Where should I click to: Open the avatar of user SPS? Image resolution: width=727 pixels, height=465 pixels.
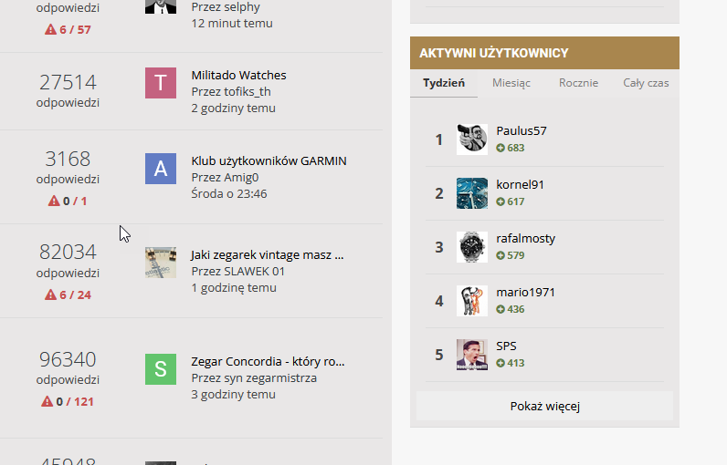(x=472, y=355)
